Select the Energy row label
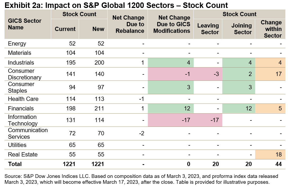 17,44
